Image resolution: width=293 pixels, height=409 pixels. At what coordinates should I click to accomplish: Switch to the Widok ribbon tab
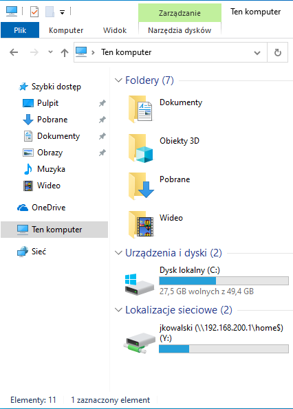click(x=115, y=30)
